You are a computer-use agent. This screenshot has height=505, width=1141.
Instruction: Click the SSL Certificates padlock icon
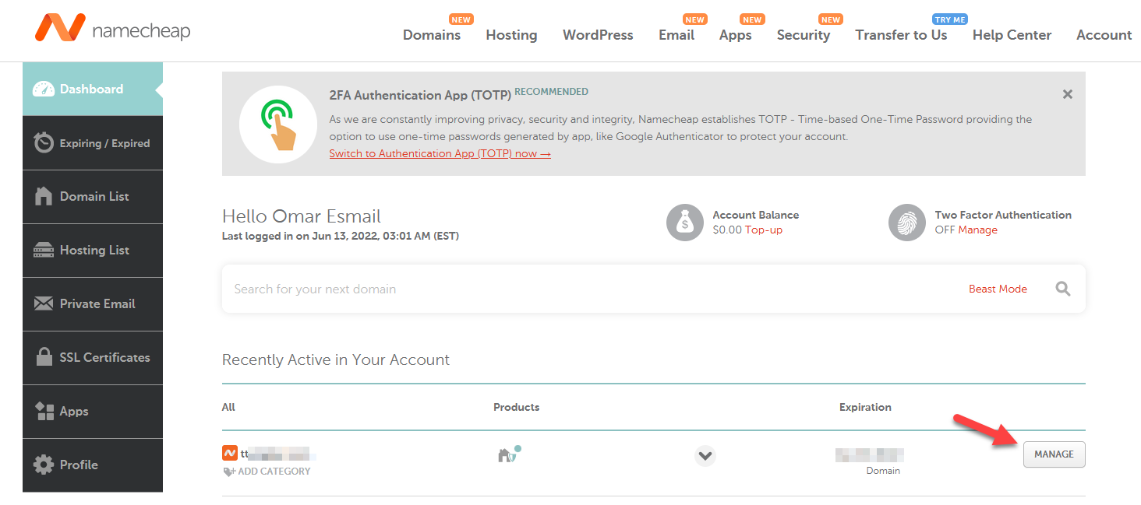(x=44, y=357)
